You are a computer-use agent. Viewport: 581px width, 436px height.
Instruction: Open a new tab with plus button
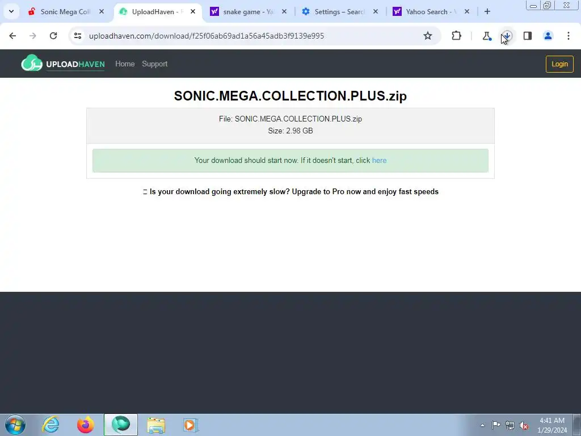tap(487, 11)
